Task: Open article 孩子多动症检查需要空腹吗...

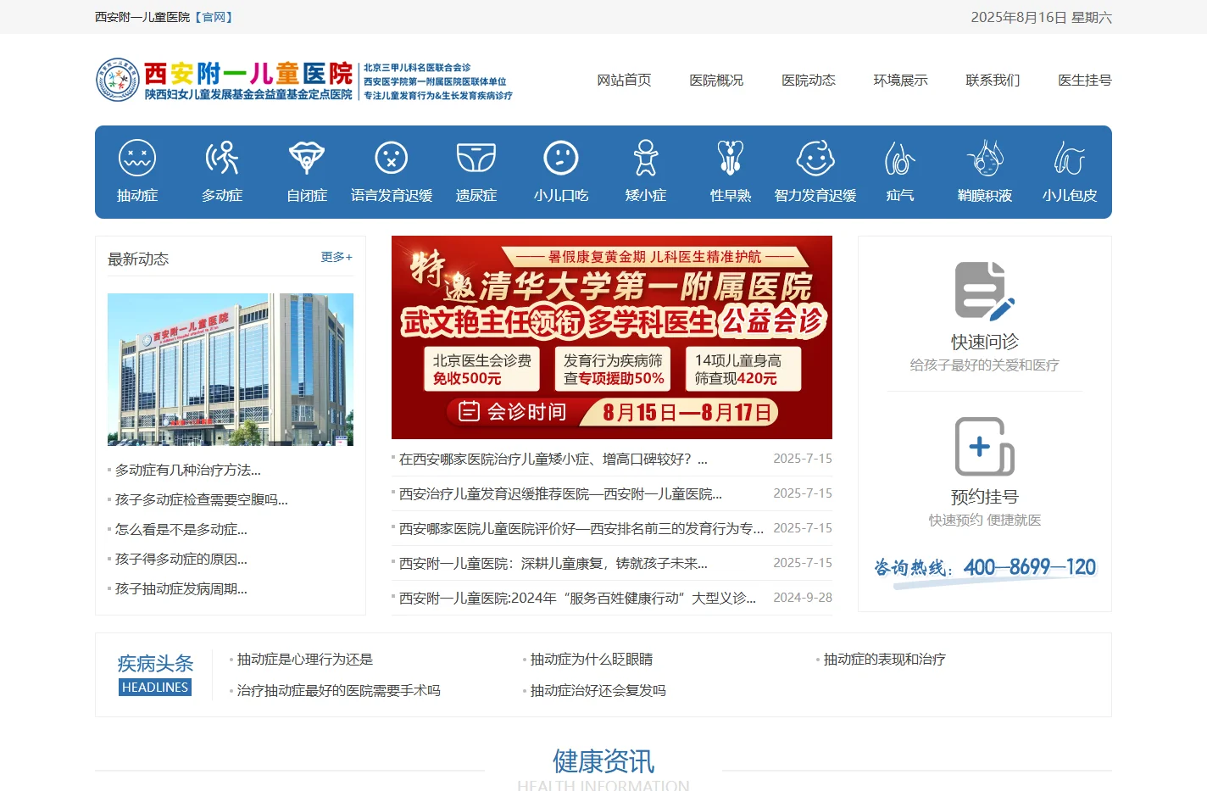Action: [x=201, y=499]
